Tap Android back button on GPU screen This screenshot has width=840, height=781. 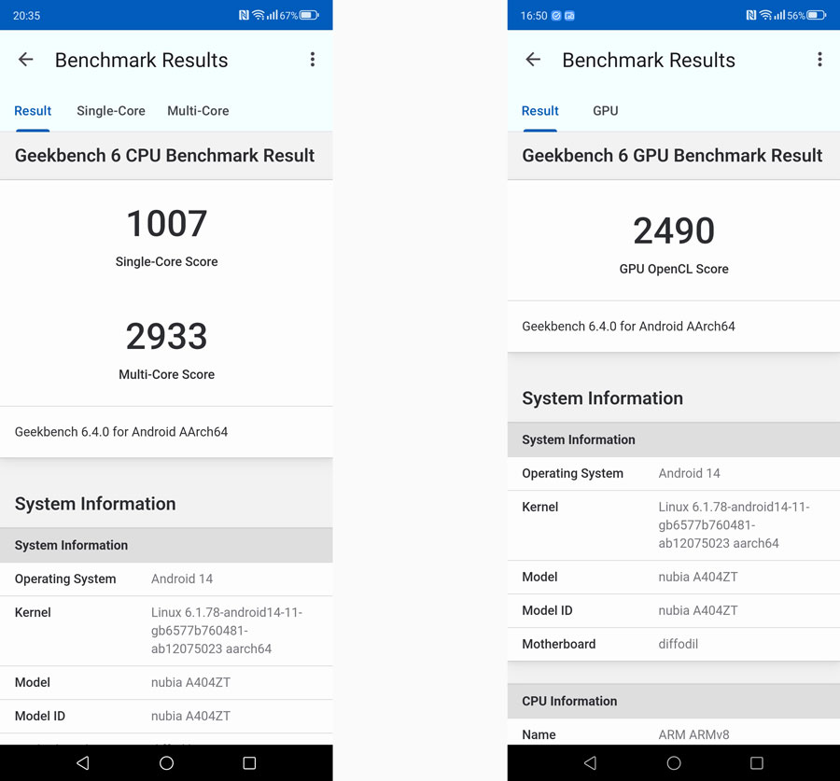[591, 762]
